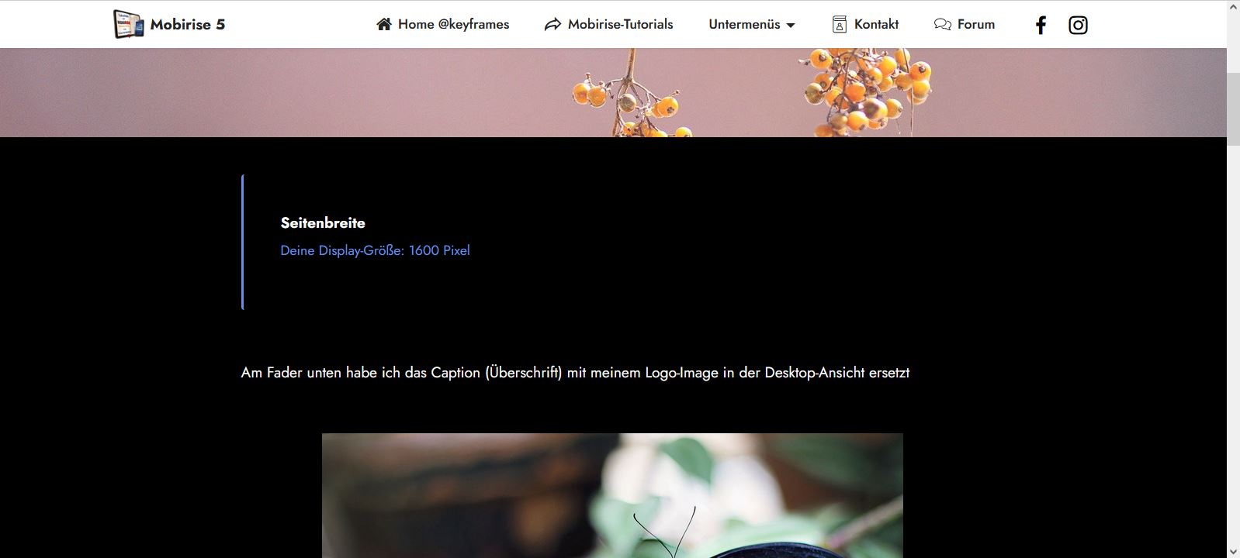Screen dimensions: 1240x558
Task: Click the contact book icon beside Kontakt
Action: click(x=840, y=24)
